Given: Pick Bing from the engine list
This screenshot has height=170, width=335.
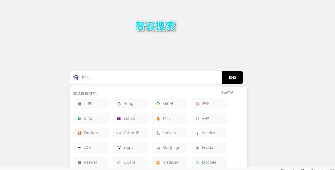Looking at the screenshot, I should pos(91,118).
